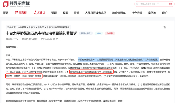Open the 留言板 nav tab
Viewport: 175px width, 103px height.
(21, 13)
